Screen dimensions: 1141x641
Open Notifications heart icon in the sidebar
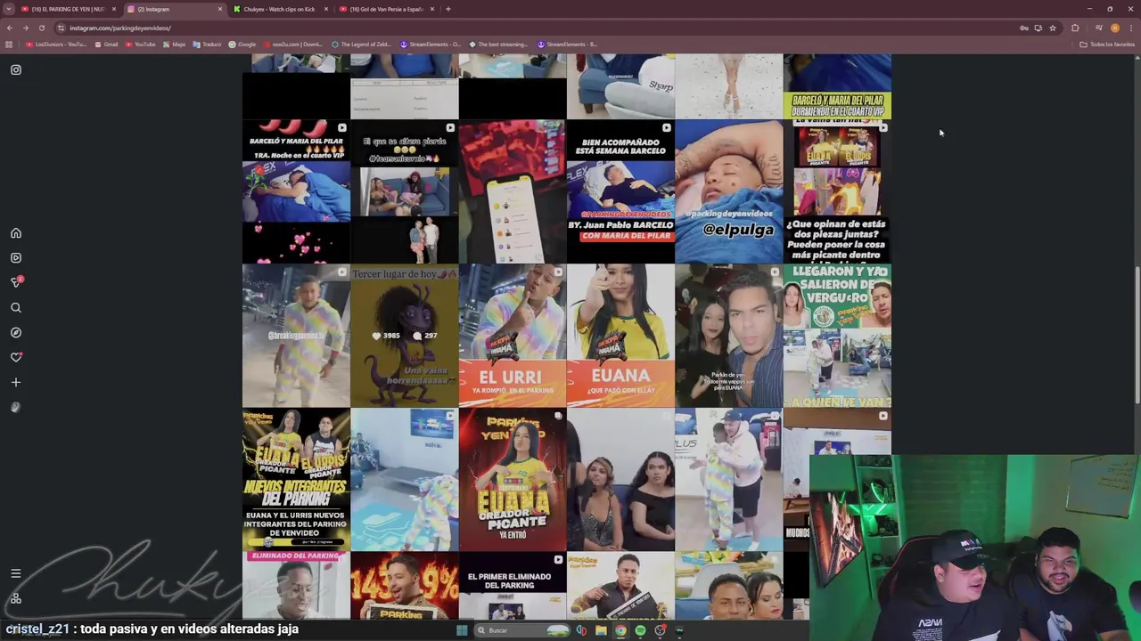[x=16, y=357]
